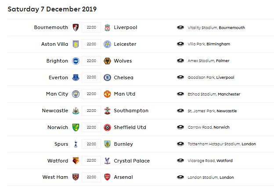Click the Norwich canary crest
274x192 pixels.
click(x=76, y=127)
